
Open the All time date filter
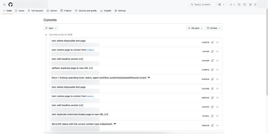214,28
